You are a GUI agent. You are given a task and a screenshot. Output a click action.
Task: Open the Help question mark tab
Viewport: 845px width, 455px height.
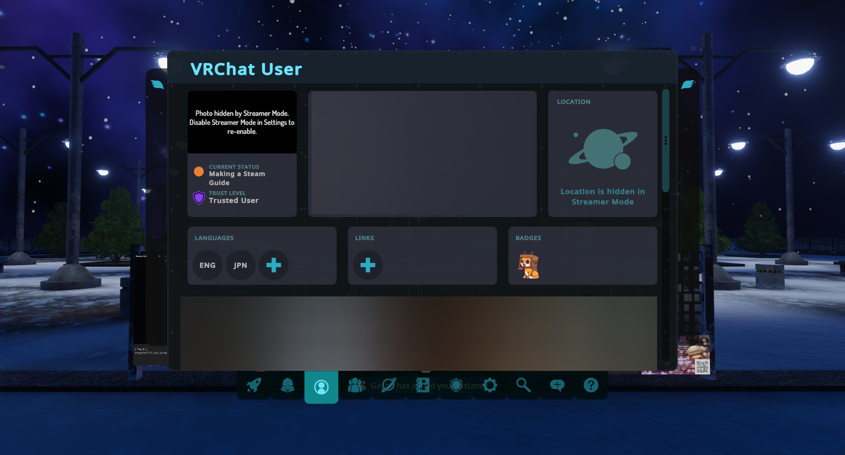[591, 385]
